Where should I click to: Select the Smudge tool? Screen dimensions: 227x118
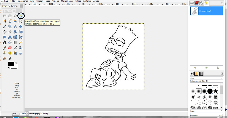coord(5,58)
